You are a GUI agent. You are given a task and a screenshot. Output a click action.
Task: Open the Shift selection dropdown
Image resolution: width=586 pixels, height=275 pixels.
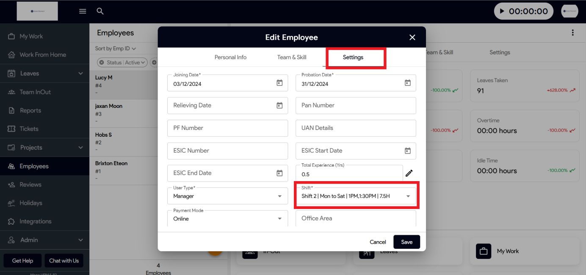point(408,196)
